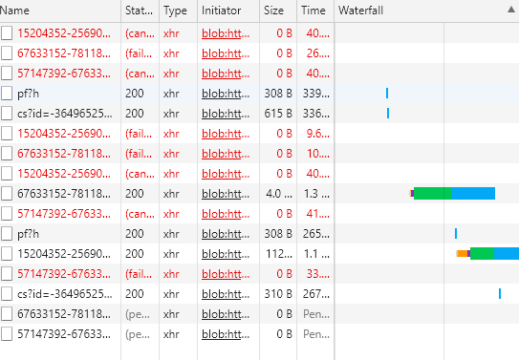Open initiator link of the 339 ms pf?h request
This screenshot has width=519, height=360.
[226, 94]
